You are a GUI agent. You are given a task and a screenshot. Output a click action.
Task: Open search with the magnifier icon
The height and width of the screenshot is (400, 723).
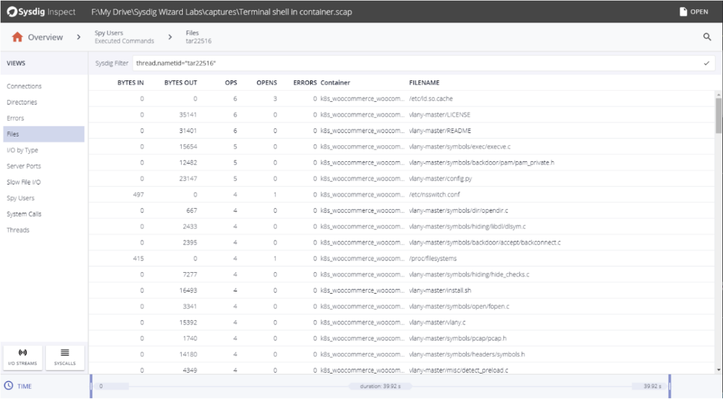707,37
